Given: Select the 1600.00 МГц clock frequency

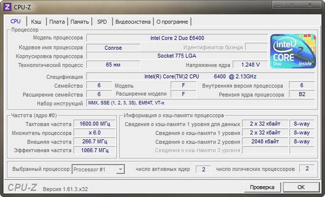Looking at the screenshot, I should point(95,124).
